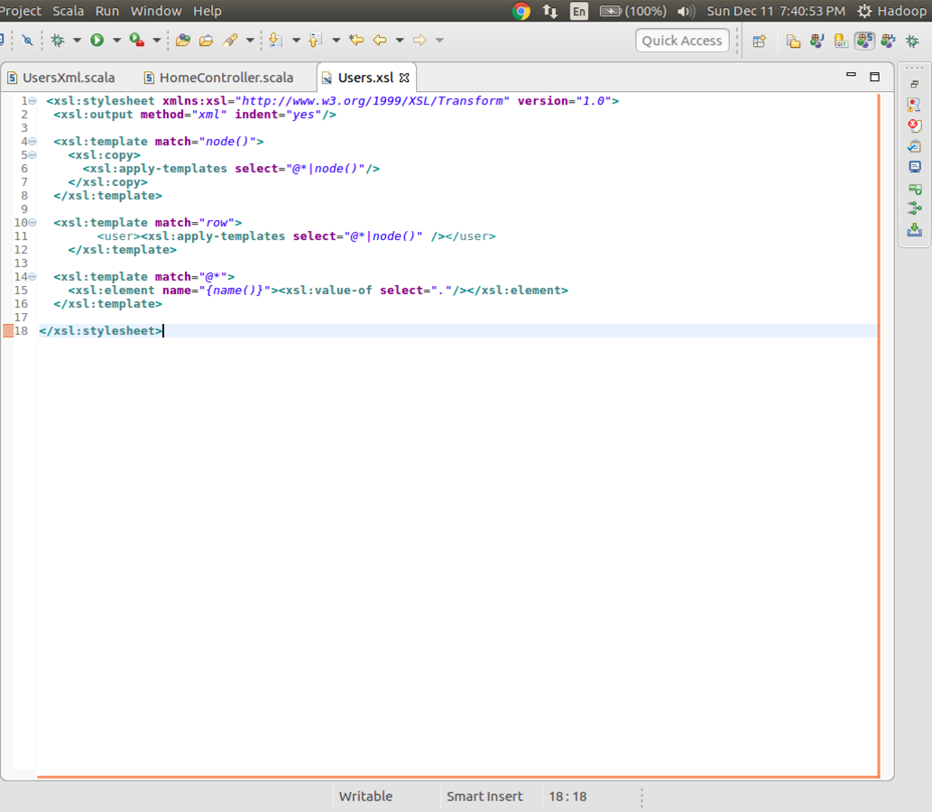
Task: Navigate Forward with the right arrow
Action: coord(420,40)
